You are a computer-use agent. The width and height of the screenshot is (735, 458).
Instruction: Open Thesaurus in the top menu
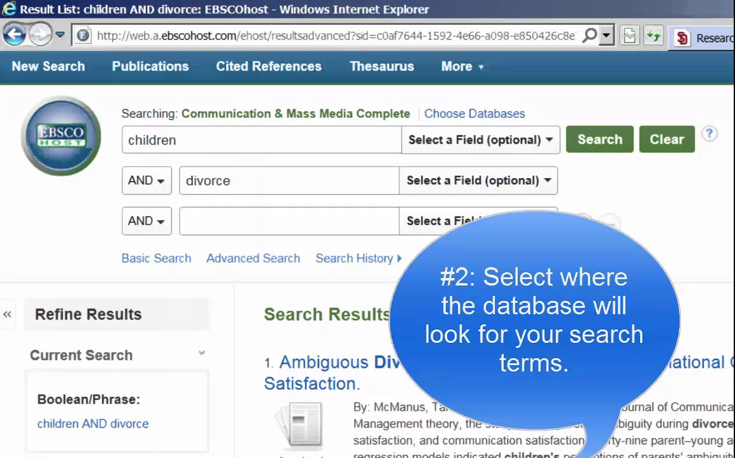(x=382, y=67)
